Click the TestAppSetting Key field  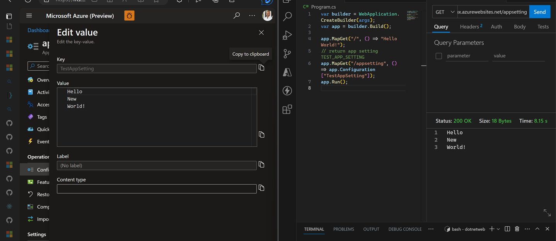click(157, 68)
